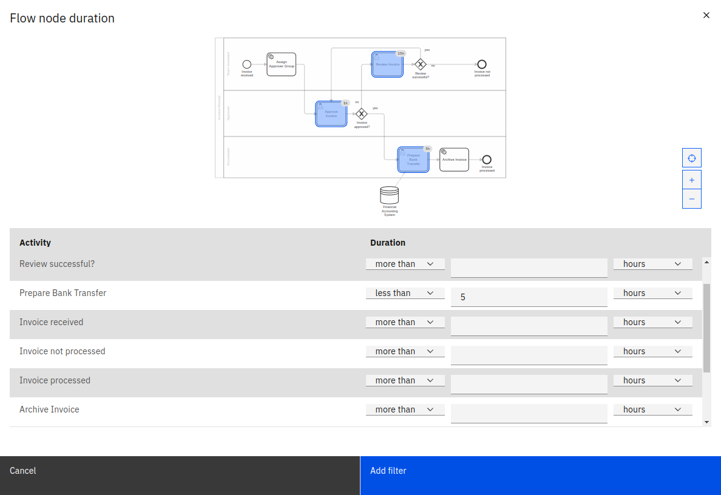Viewport: 721px width, 495px height.
Task: Open the more than dropdown for Review successful?
Action: 405,263
